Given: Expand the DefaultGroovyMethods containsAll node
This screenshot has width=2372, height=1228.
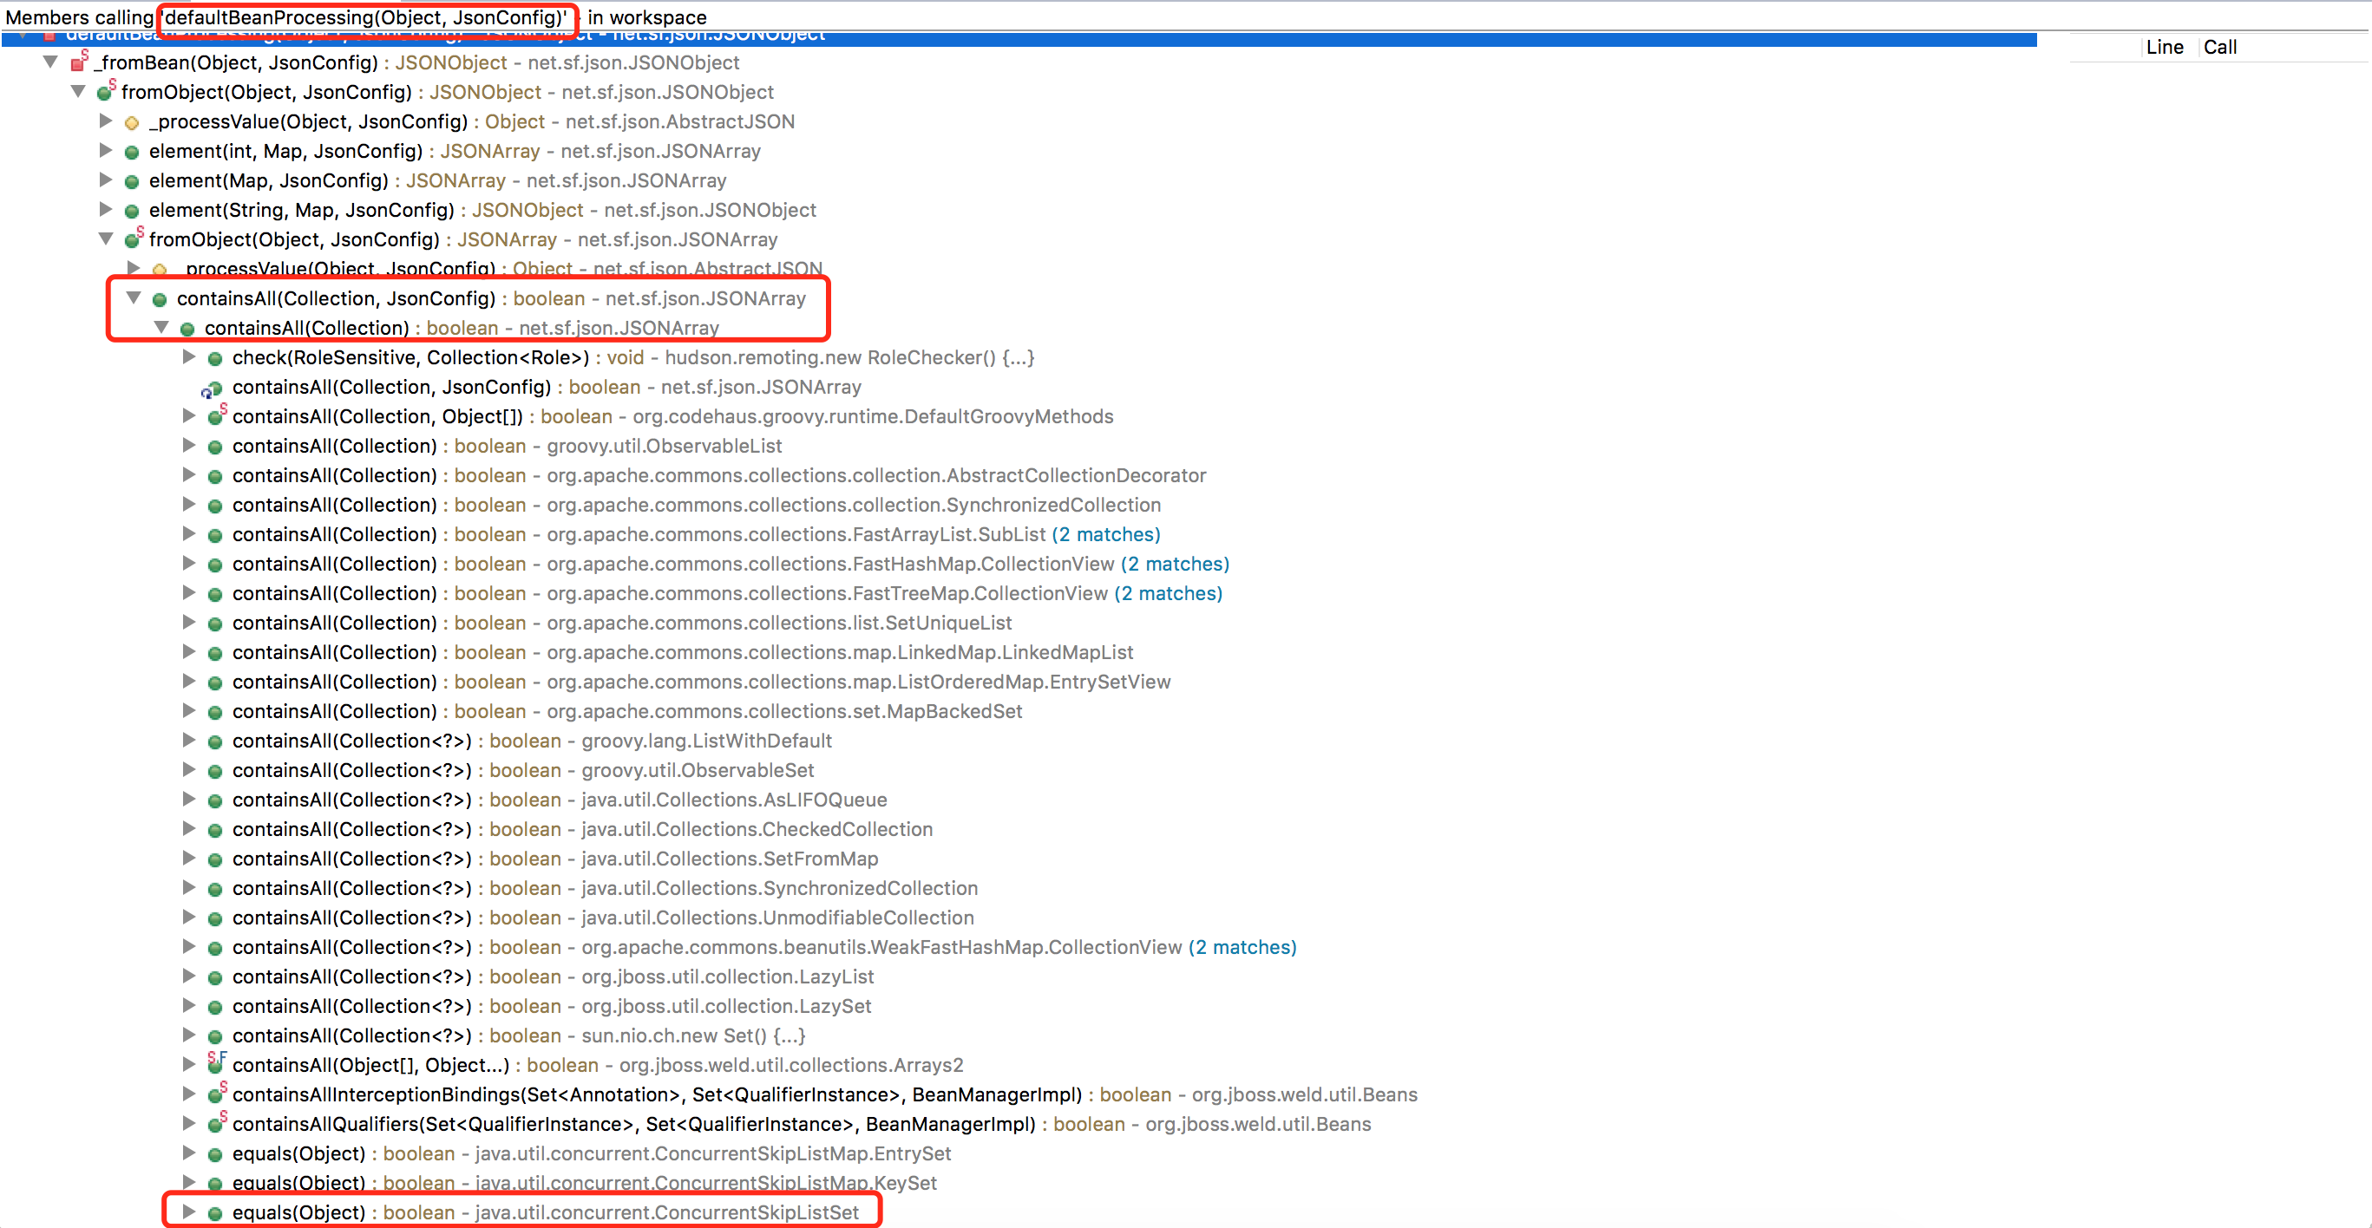Looking at the screenshot, I should click(x=189, y=416).
